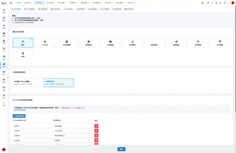Open 广告 ads sidebar icon
236x153 pixels.
click(4, 50)
